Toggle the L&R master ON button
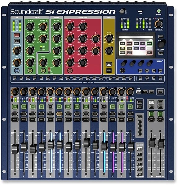 pos(151,114)
